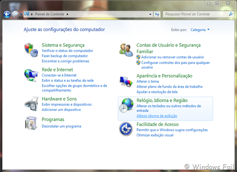Open Escolher opções de grupo doméstico link

74,88
